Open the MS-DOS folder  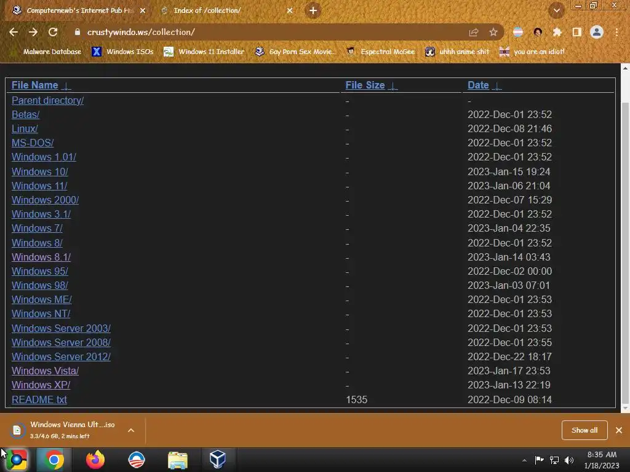[33, 143]
